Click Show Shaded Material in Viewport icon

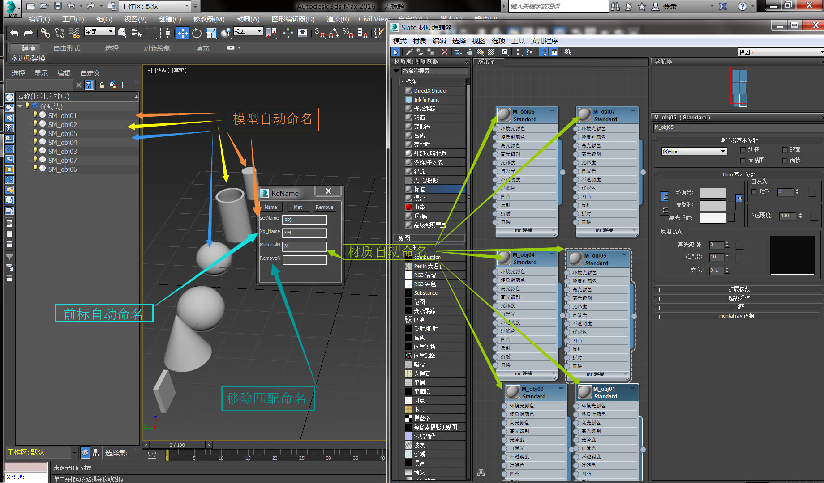[x=480, y=52]
